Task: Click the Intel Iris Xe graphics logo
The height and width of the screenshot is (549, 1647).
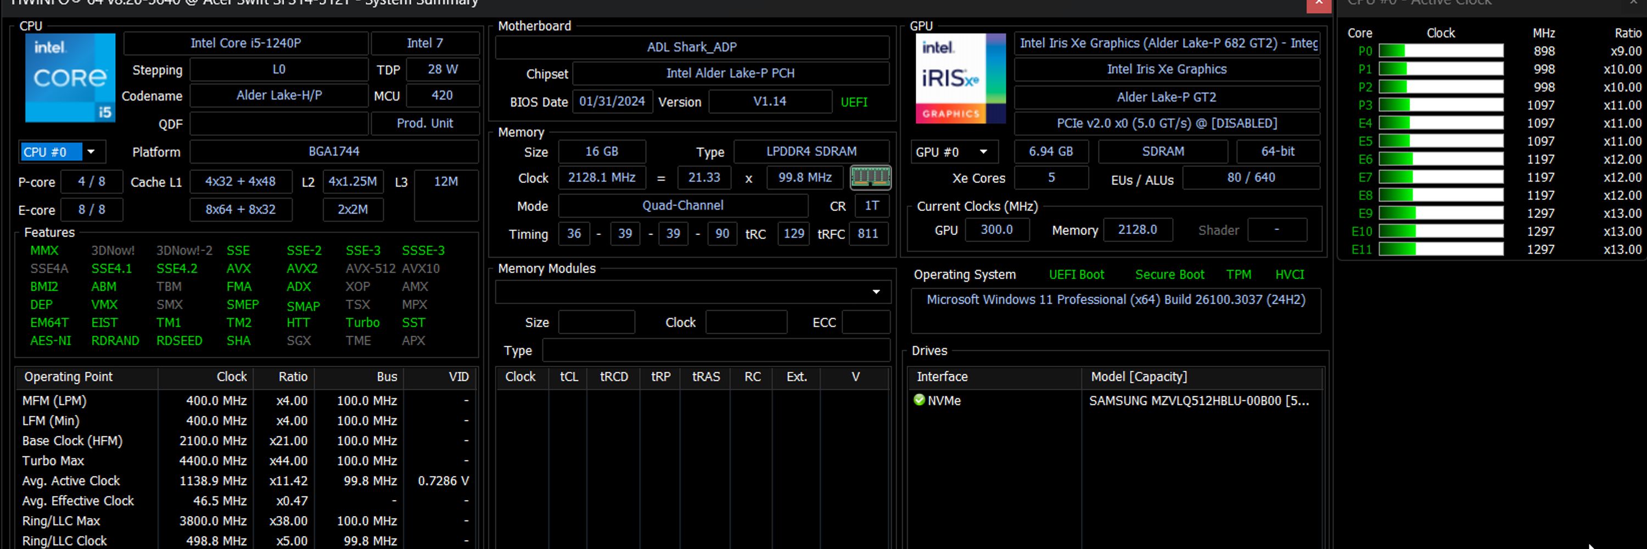Action: tap(960, 78)
